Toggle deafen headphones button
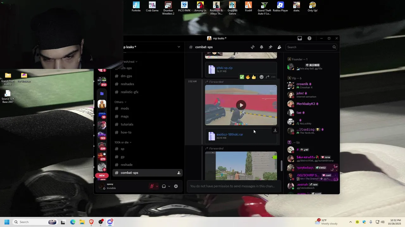 [x=164, y=186]
